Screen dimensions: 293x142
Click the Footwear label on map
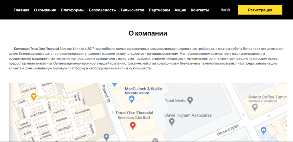(80, 137)
